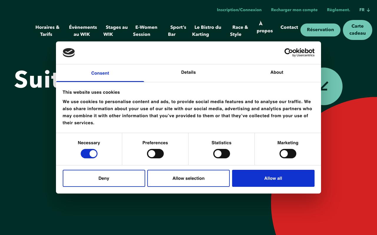Open the À propos menu item
The image size is (377, 235).
coord(264,27)
